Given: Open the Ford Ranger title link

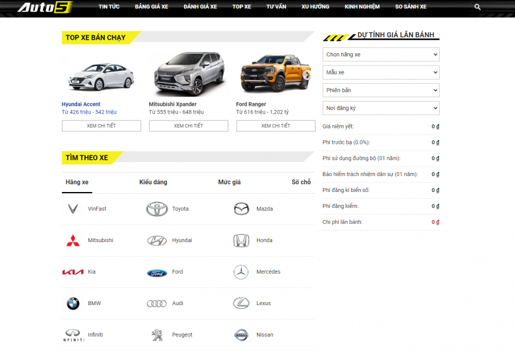Looking at the screenshot, I should [251, 104].
